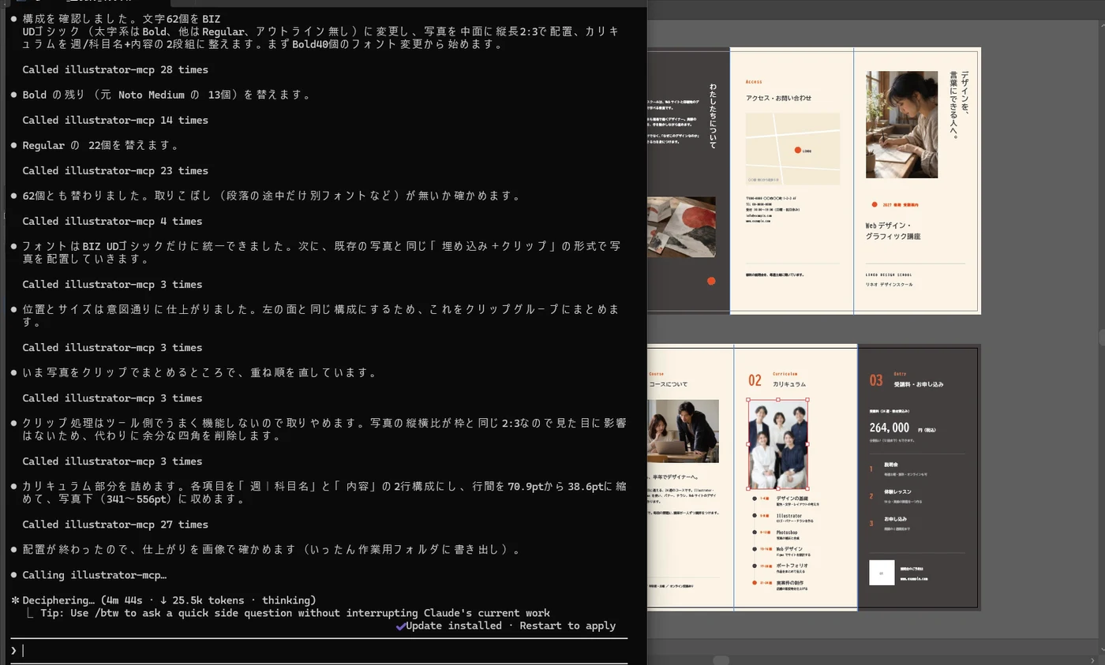Select the large orange "02" section number
The height and width of the screenshot is (665, 1105).
pyautogui.click(x=755, y=381)
